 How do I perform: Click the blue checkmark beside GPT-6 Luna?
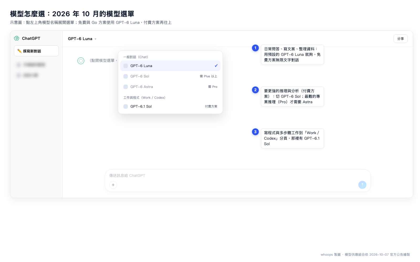coord(216,66)
